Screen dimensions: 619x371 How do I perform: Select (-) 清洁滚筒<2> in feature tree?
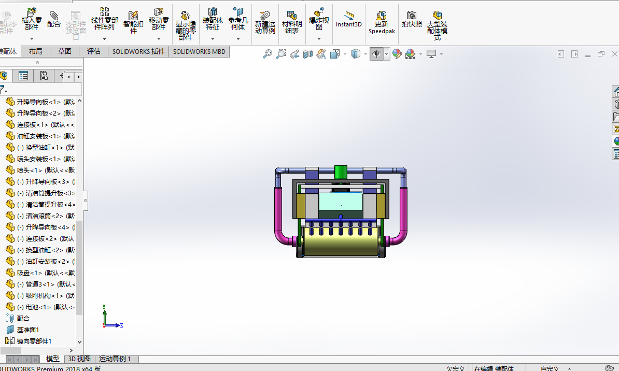40,216
